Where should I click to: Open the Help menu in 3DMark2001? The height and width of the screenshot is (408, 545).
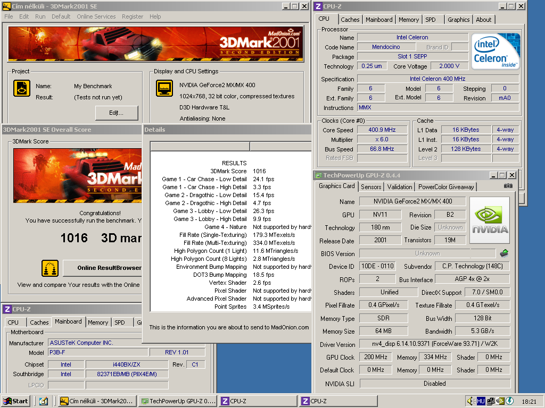(155, 16)
